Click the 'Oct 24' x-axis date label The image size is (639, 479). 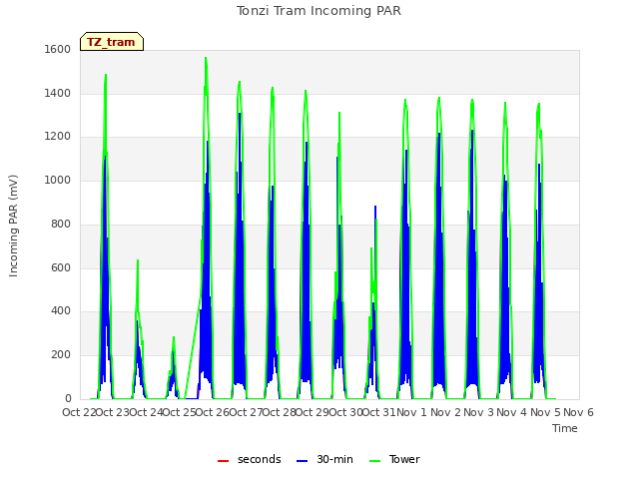coord(146,412)
